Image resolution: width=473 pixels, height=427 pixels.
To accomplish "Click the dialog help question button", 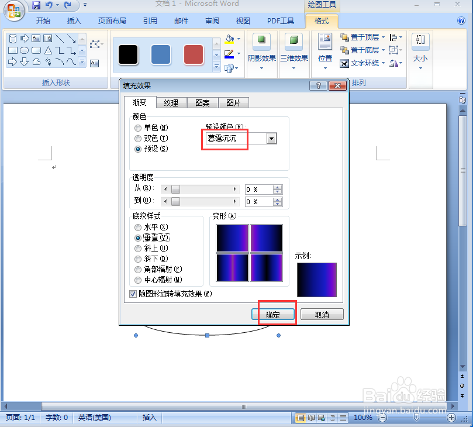I will pos(318,86).
